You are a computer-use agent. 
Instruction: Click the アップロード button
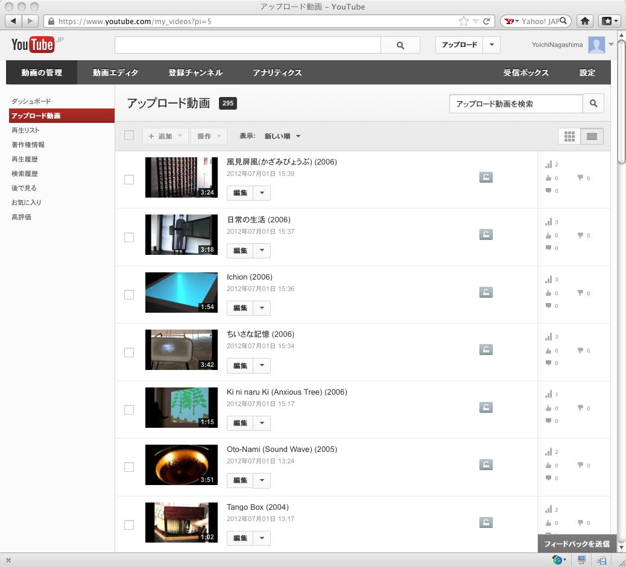459,45
